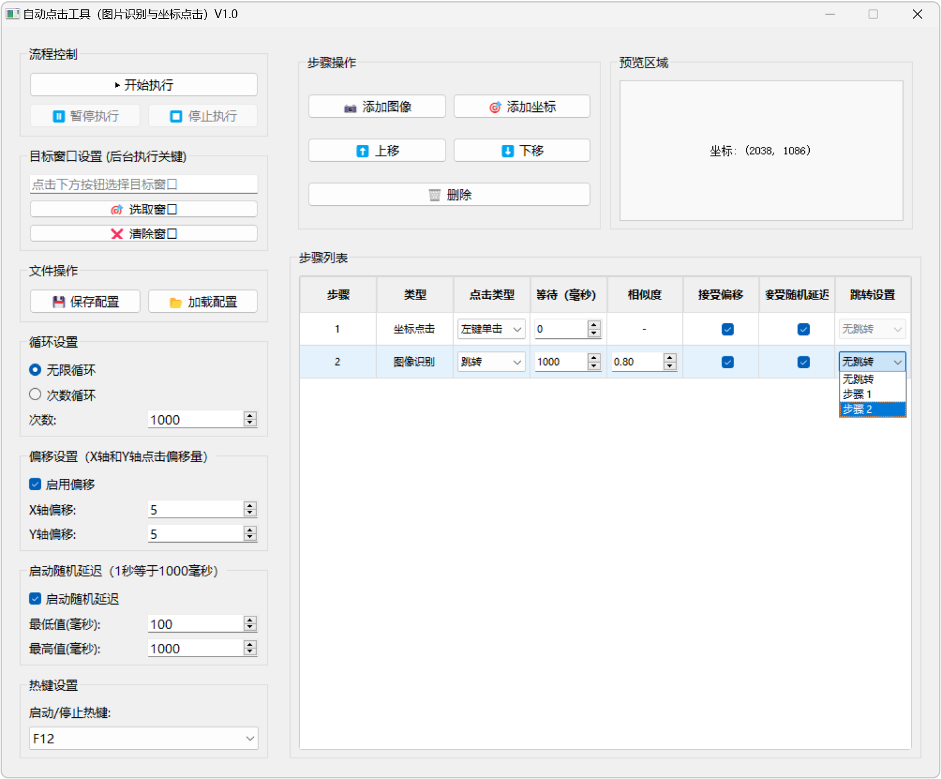Toggle step 2 接受偏移 checkbox
Viewport: 941px width, 779px height.
pos(727,362)
